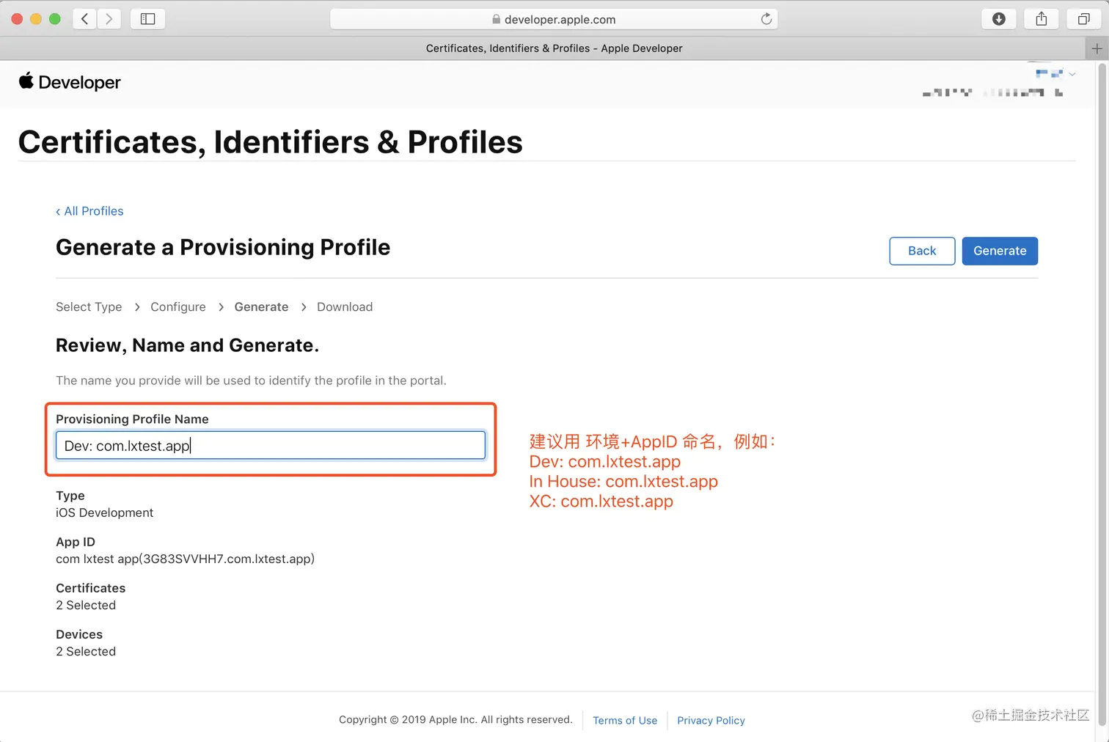Open Safari downloads icon
This screenshot has height=742, width=1109.
[998, 19]
